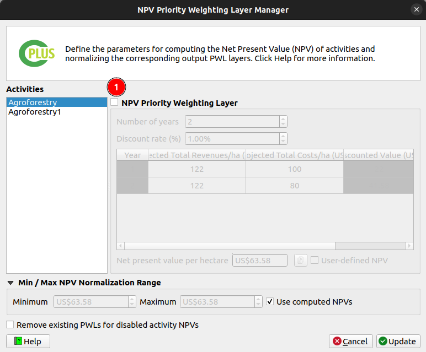Screen dimensions: 426x352
Task: Click the Update button
Action: point(398,341)
